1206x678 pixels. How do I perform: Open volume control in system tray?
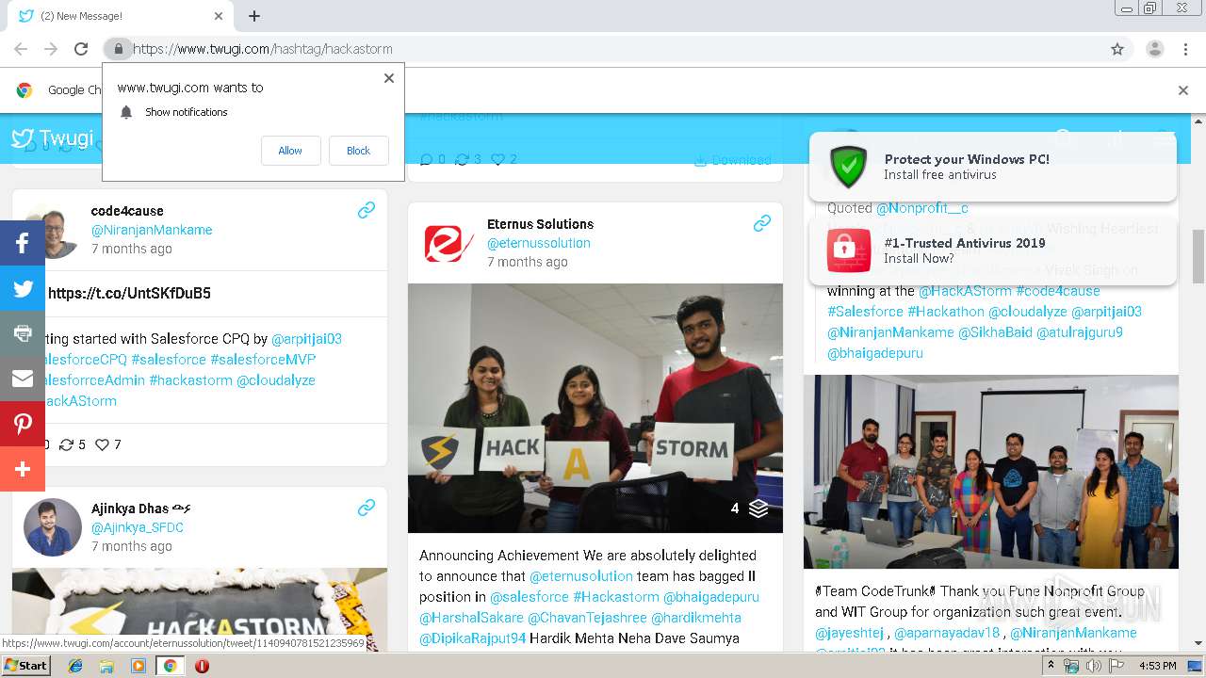pos(1093,666)
